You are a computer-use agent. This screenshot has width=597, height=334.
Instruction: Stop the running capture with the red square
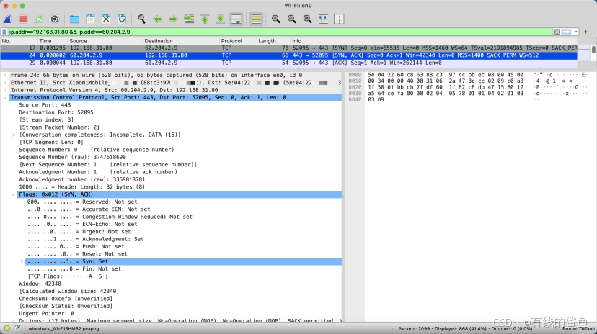pyautogui.click(x=23, y=19)
